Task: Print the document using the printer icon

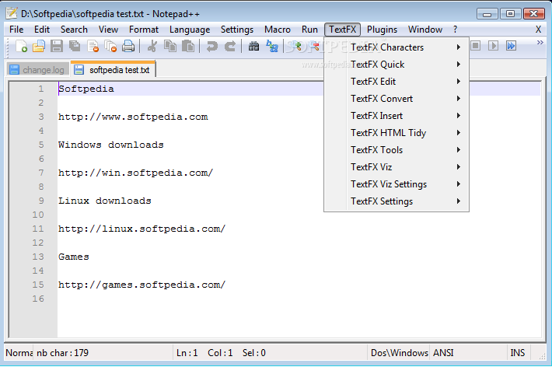Action: (128, 46)
